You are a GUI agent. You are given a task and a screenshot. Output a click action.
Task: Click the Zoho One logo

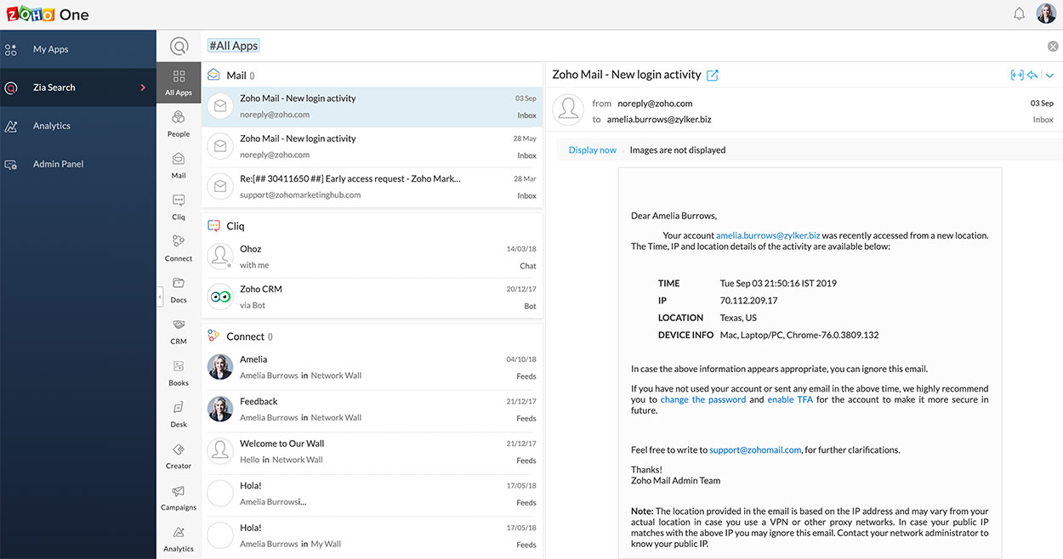pos(46,14)
